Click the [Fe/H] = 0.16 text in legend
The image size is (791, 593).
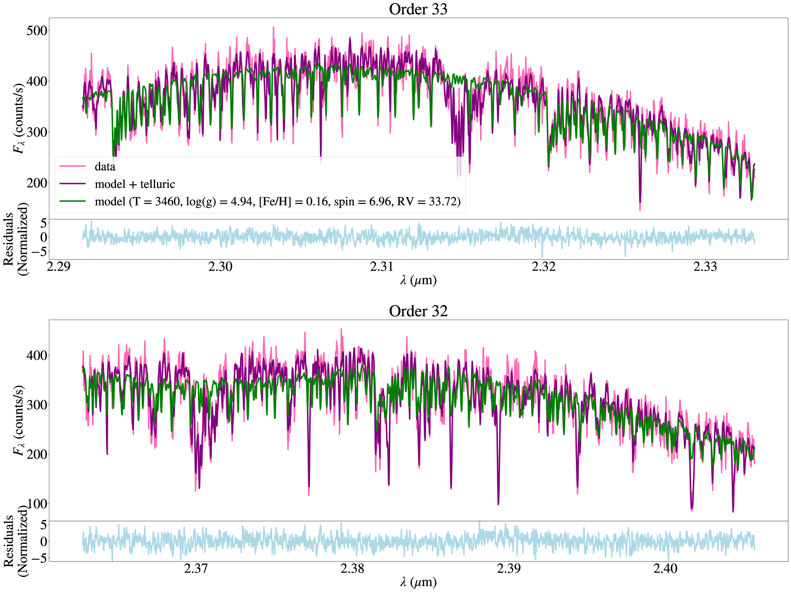(x=293, y=201)
